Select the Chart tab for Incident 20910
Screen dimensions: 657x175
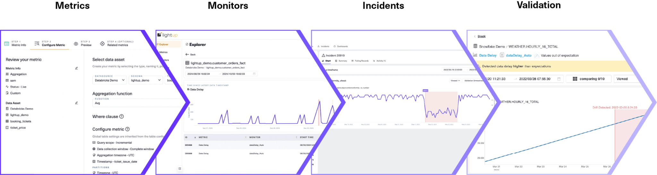[x=326, y=61]
